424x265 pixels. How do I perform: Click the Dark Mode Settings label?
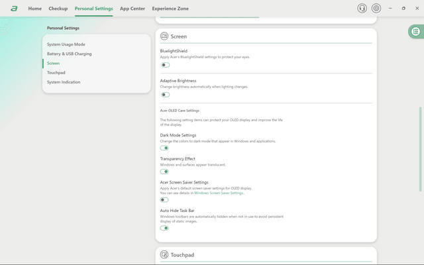(x=178, y=135)
